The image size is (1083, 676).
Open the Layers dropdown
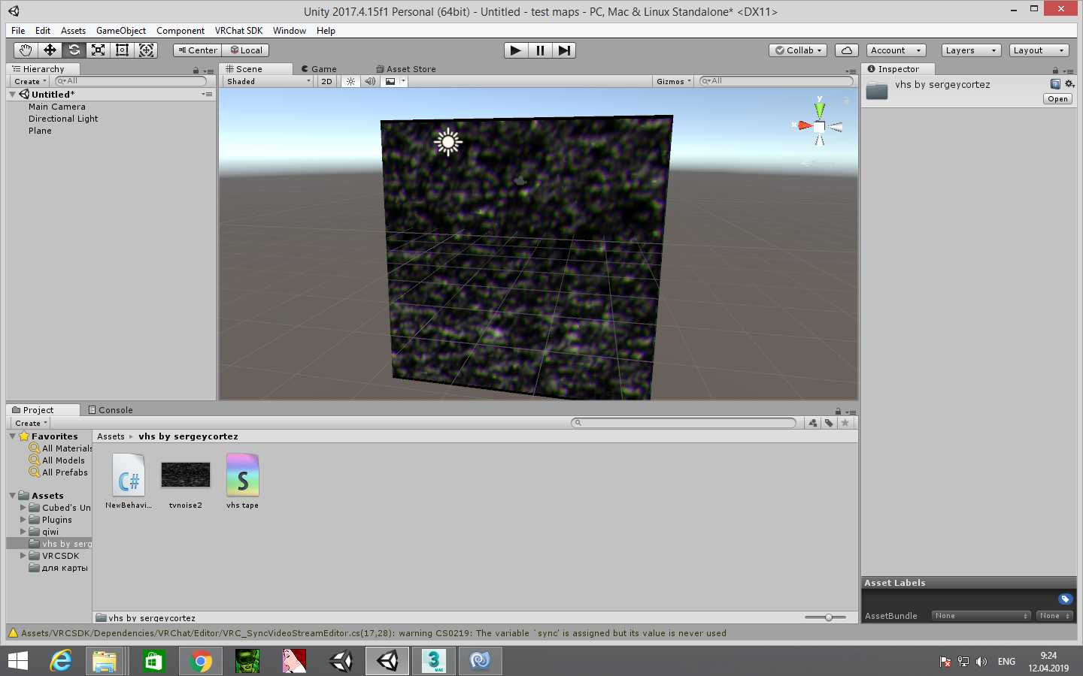[x=970, y=50]
